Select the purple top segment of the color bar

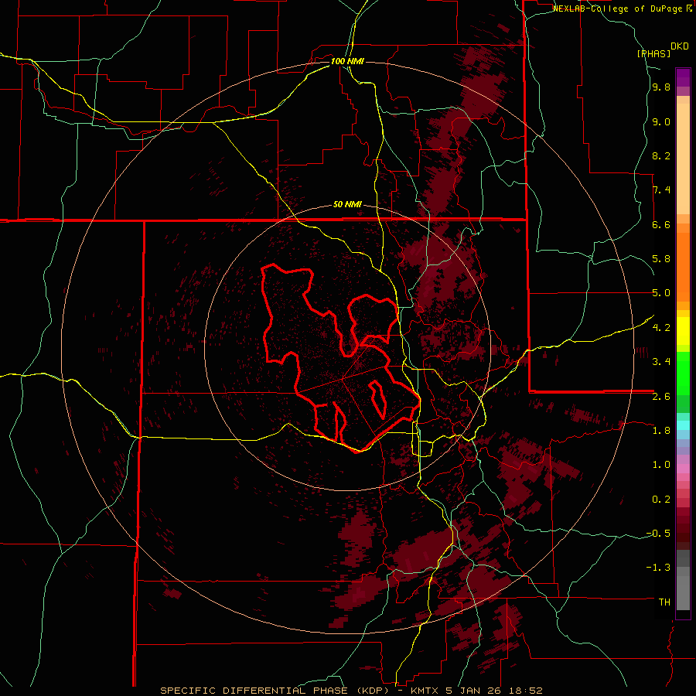point(683,77)
